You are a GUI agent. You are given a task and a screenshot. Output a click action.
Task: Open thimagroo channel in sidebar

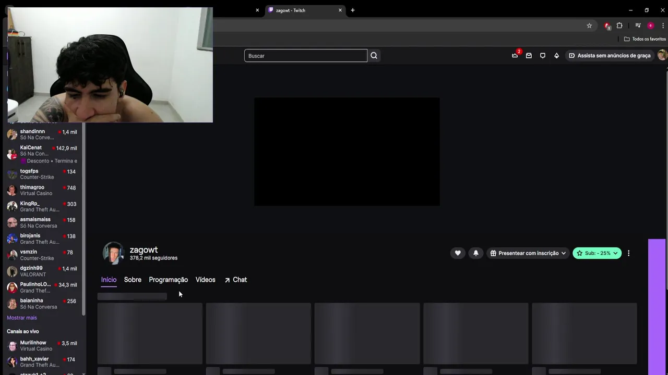pos(42,190)
